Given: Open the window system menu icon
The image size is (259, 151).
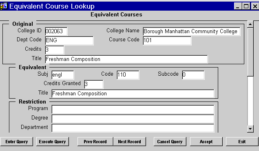Looking at the screenshot, I should click(4, 6).
